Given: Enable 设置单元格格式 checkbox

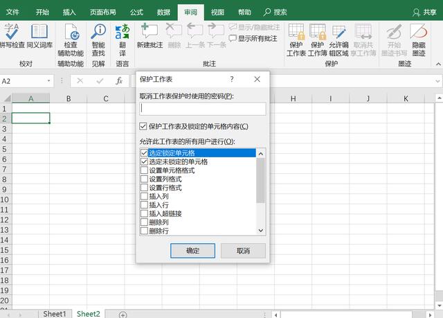Looking at the screenshot, I should click(x=144, y=170).
